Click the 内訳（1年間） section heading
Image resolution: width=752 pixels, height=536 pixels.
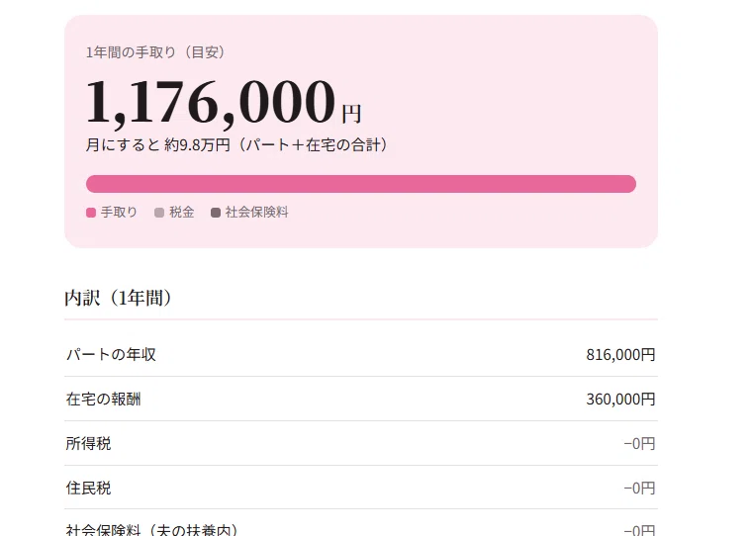click(x=118, y=298)
